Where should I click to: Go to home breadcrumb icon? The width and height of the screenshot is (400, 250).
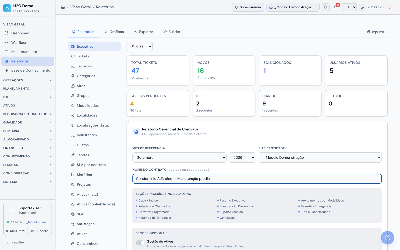(63, 7)
